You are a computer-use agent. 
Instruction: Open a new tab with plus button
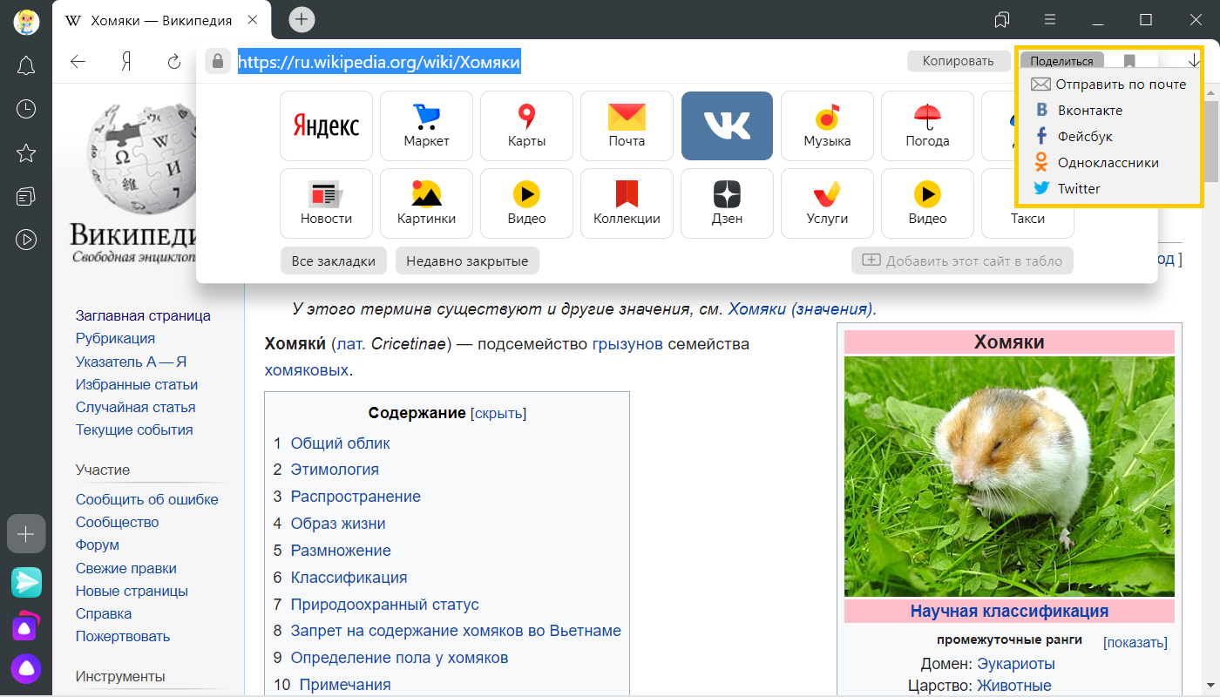tap(302, 19)
